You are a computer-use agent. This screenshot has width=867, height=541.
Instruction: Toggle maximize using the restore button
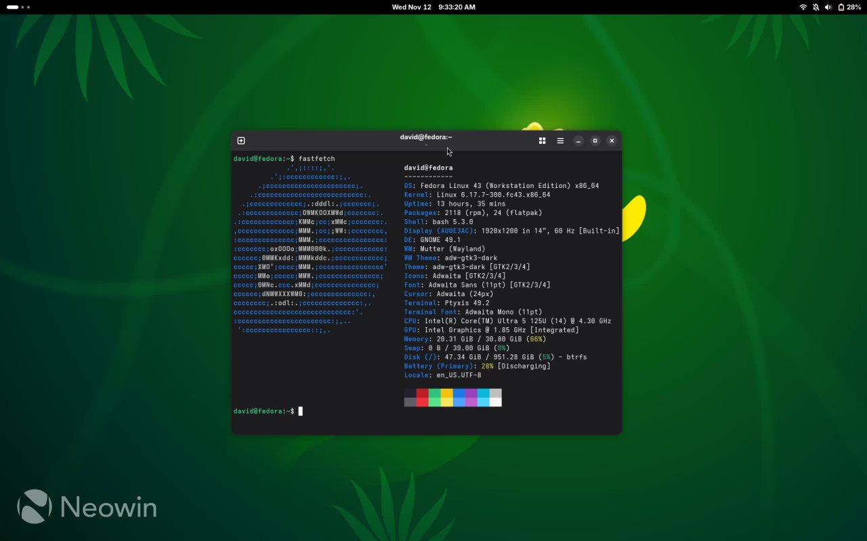coord(595,141)
